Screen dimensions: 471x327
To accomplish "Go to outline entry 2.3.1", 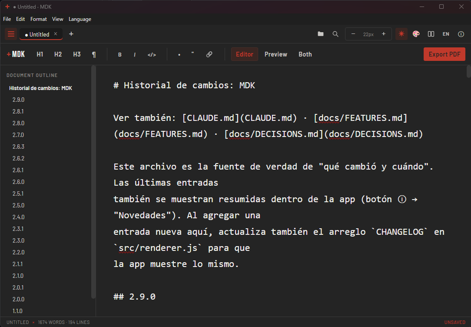I will [x=19, y=229].
